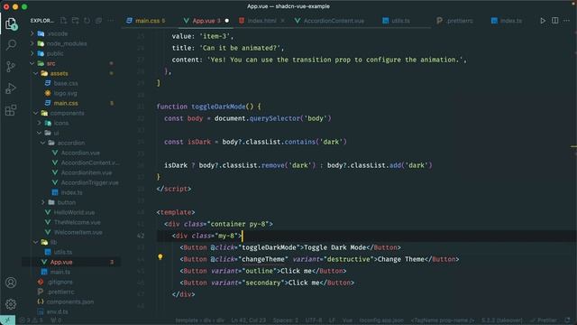Click the Refresh Explorer icon
577x325 pixels.
(87, 21)
